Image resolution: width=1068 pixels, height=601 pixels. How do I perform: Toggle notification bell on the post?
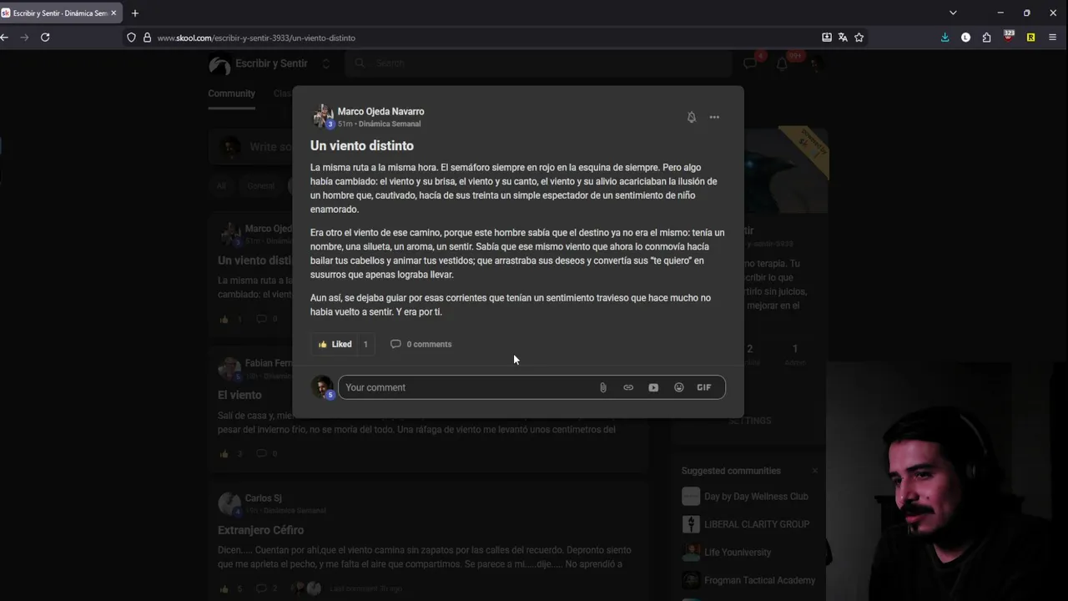tap(691, 118)
